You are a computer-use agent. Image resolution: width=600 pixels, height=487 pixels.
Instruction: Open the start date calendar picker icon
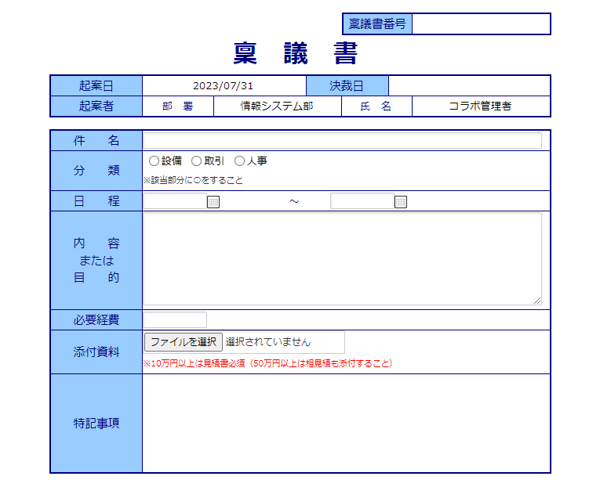pyautogui.click(x=213, y=202)
